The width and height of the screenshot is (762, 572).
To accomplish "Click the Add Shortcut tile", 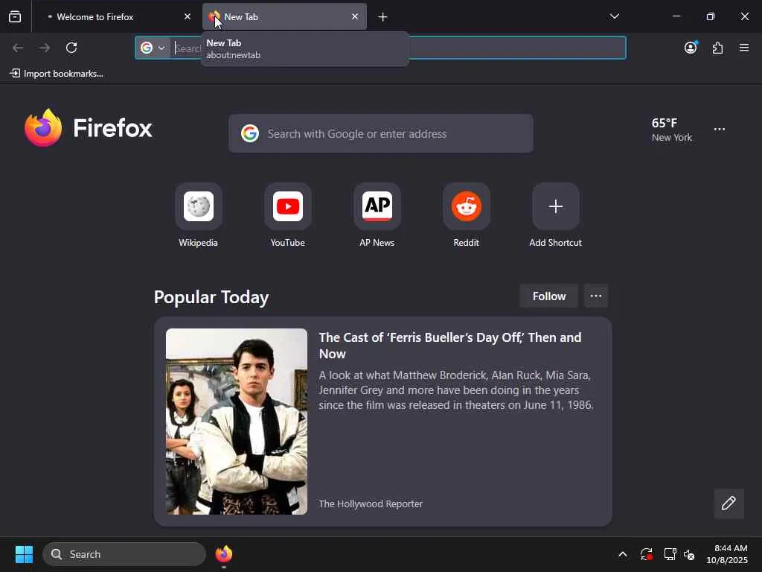I will [x=555, y=215].
